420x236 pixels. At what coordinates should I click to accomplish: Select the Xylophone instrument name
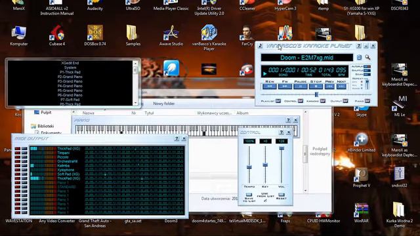(66, 170)
